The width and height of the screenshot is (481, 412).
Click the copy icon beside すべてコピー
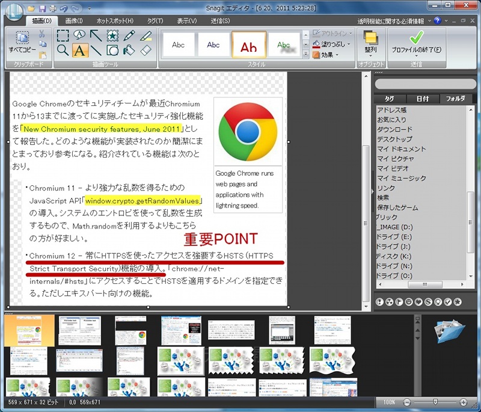click(43, 44)
